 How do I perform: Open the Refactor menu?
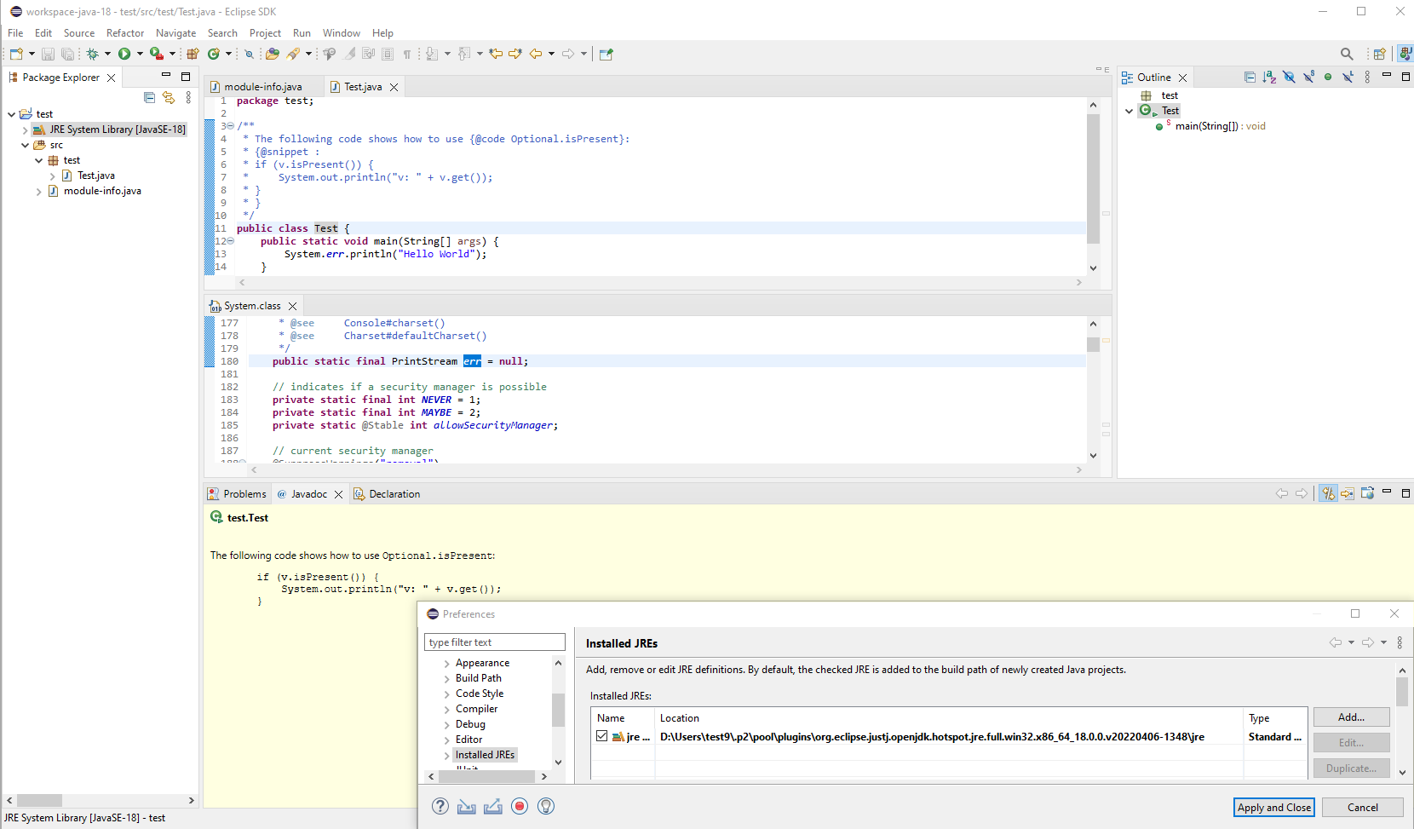coord(125,33)
